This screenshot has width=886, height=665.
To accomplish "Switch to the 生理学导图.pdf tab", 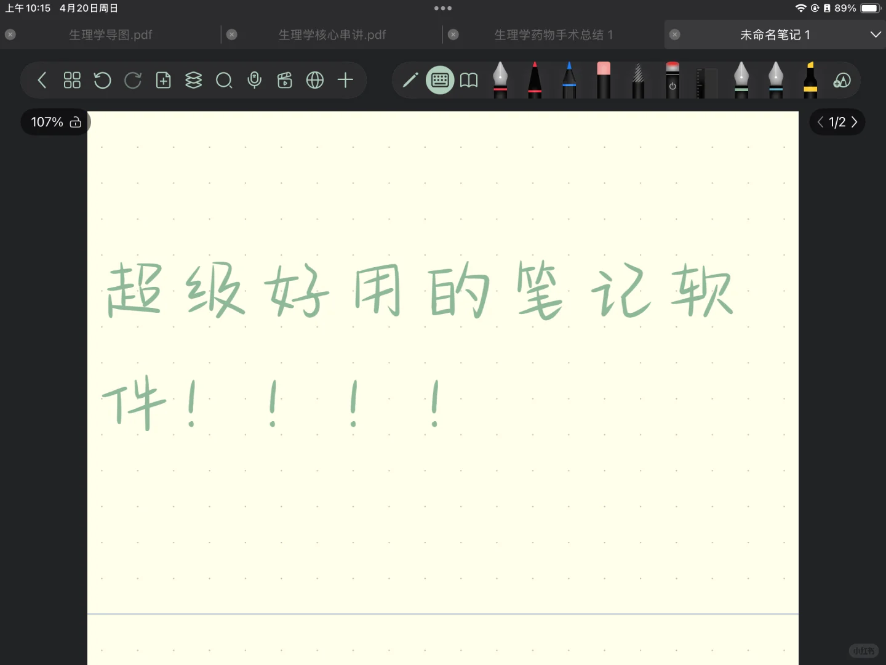I will pyautogui.click(x=111, y=34).
